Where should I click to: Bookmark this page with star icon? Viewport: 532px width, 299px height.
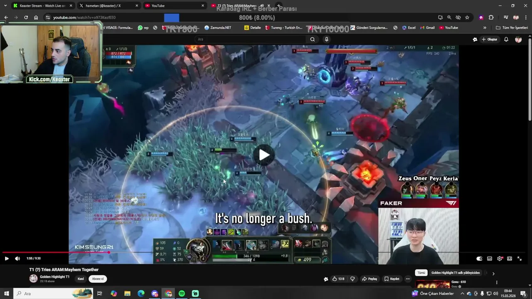pyautogui.click(x=467, y=17)
